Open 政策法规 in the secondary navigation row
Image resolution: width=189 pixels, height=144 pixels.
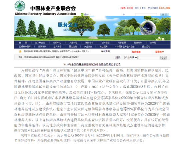pyautogui.click(x=43, y=47)
